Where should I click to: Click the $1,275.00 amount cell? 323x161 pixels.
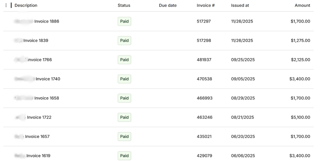click(300, 41)
